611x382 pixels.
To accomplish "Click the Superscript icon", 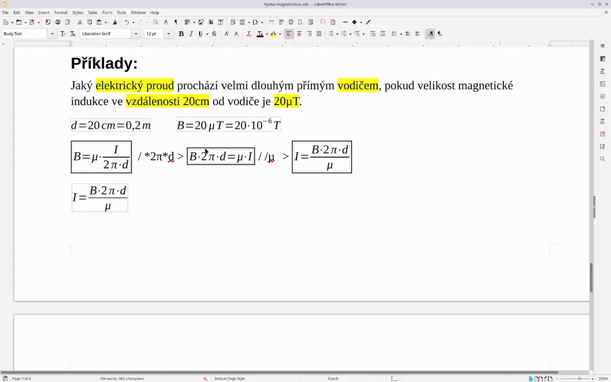I will click(x=226, y=34).
